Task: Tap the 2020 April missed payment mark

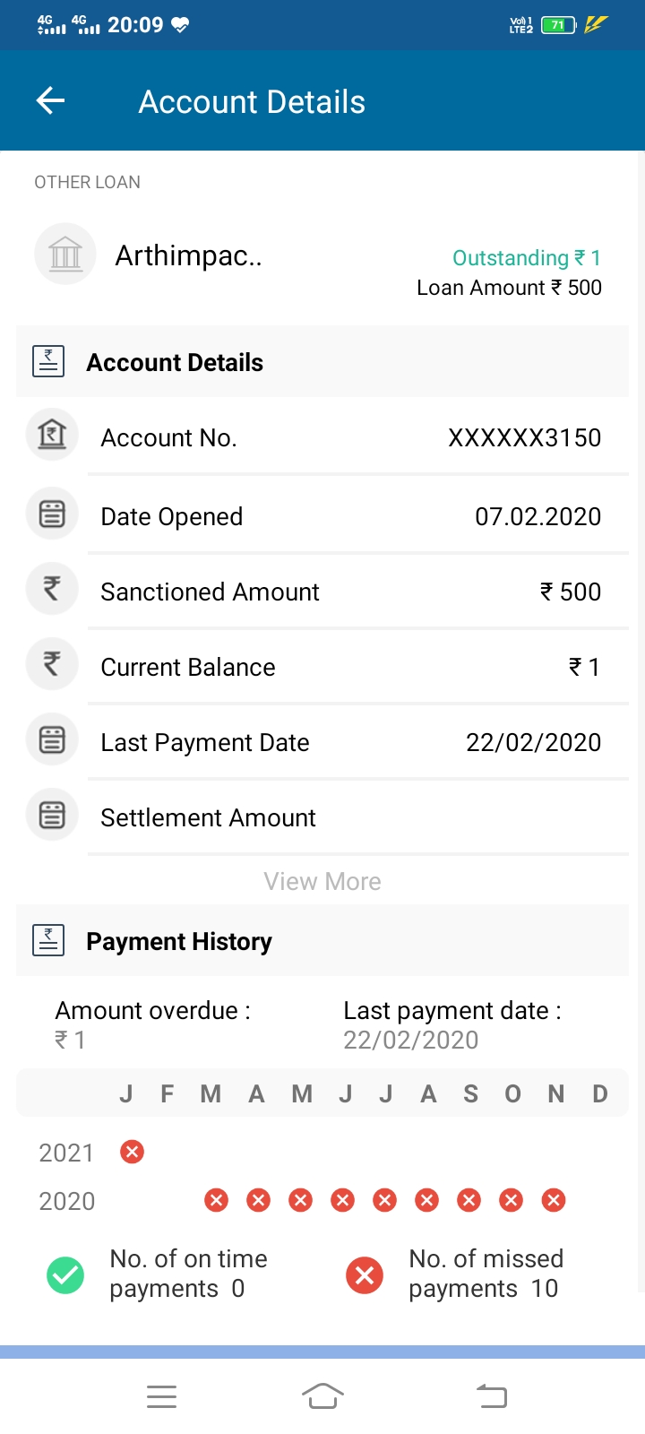Action: (258, 1200)
